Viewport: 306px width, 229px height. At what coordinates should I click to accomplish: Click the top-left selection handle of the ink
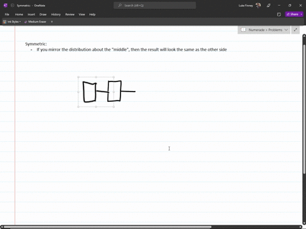click(78, 77)
